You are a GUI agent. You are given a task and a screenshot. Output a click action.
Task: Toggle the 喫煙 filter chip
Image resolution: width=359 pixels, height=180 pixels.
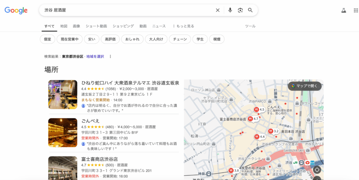(x=217, y=39)
